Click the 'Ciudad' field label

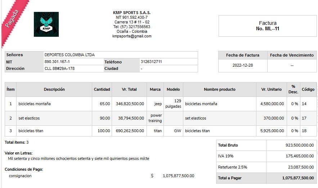coord(111,68)
